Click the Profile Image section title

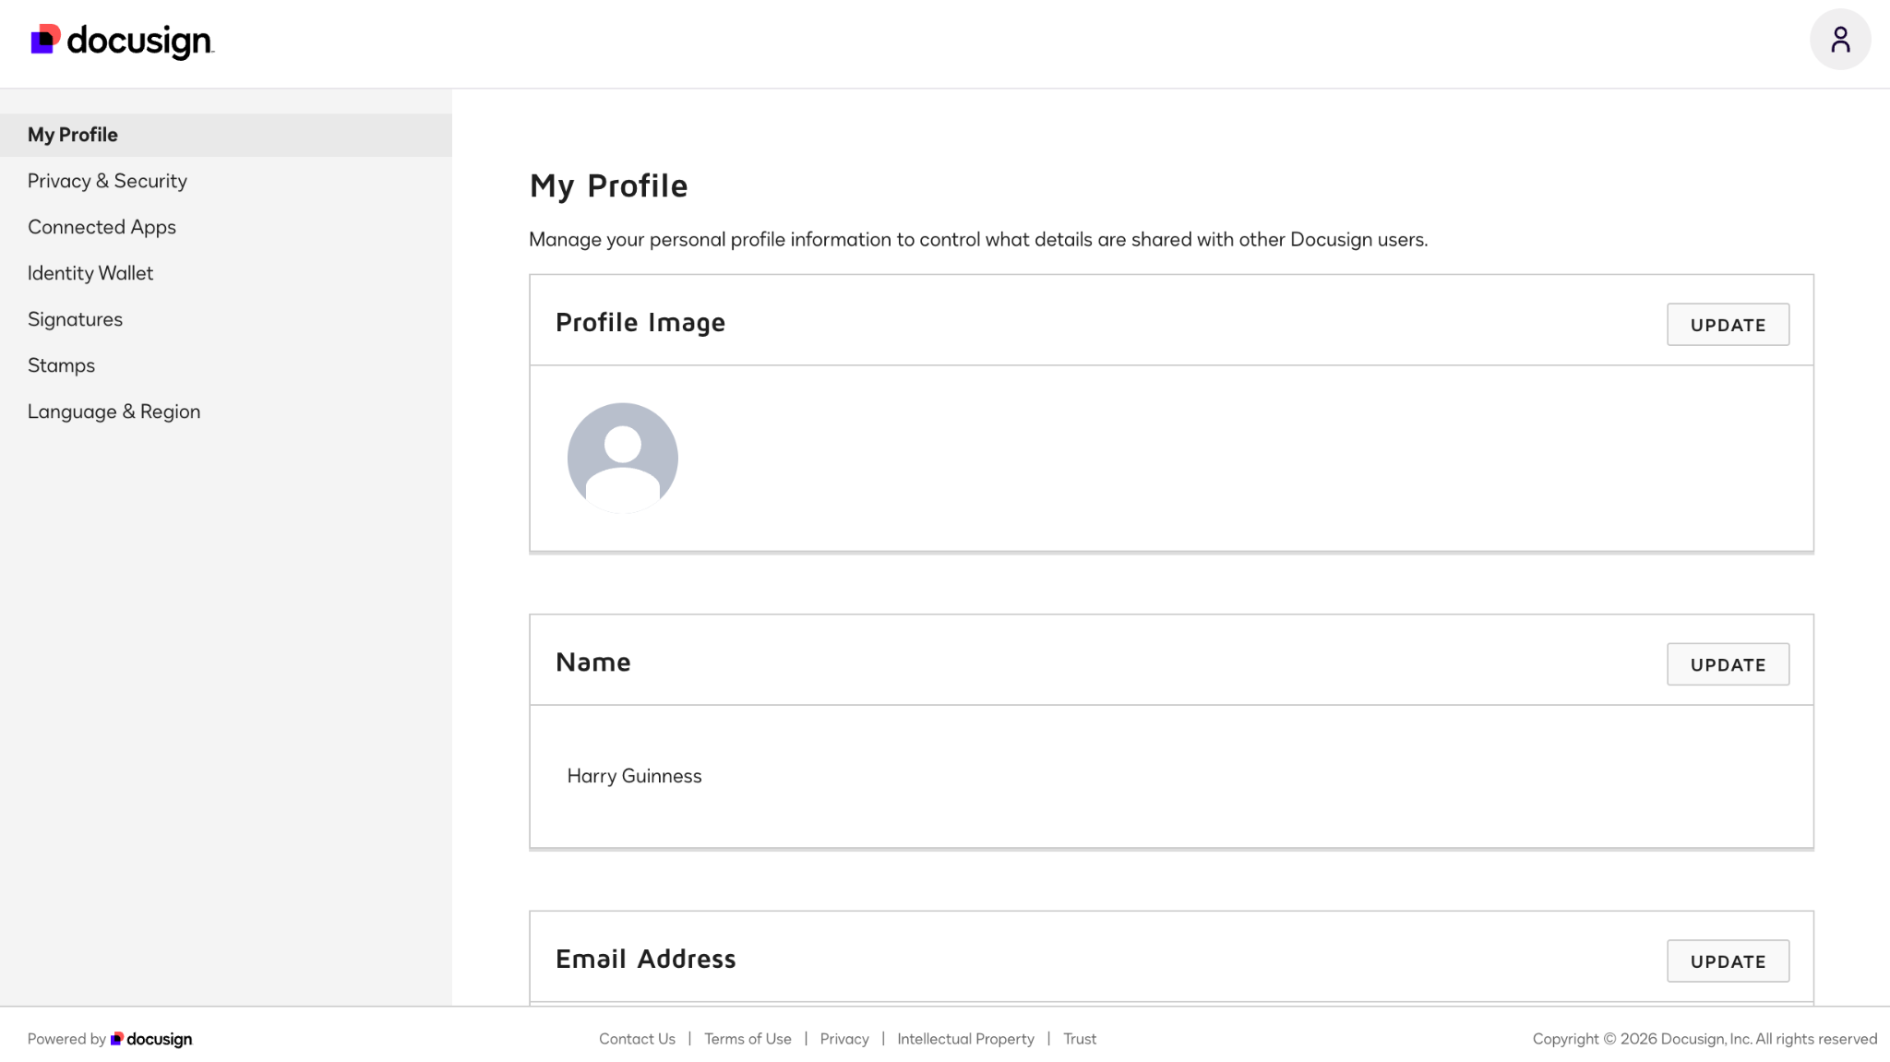pos(640,322)
